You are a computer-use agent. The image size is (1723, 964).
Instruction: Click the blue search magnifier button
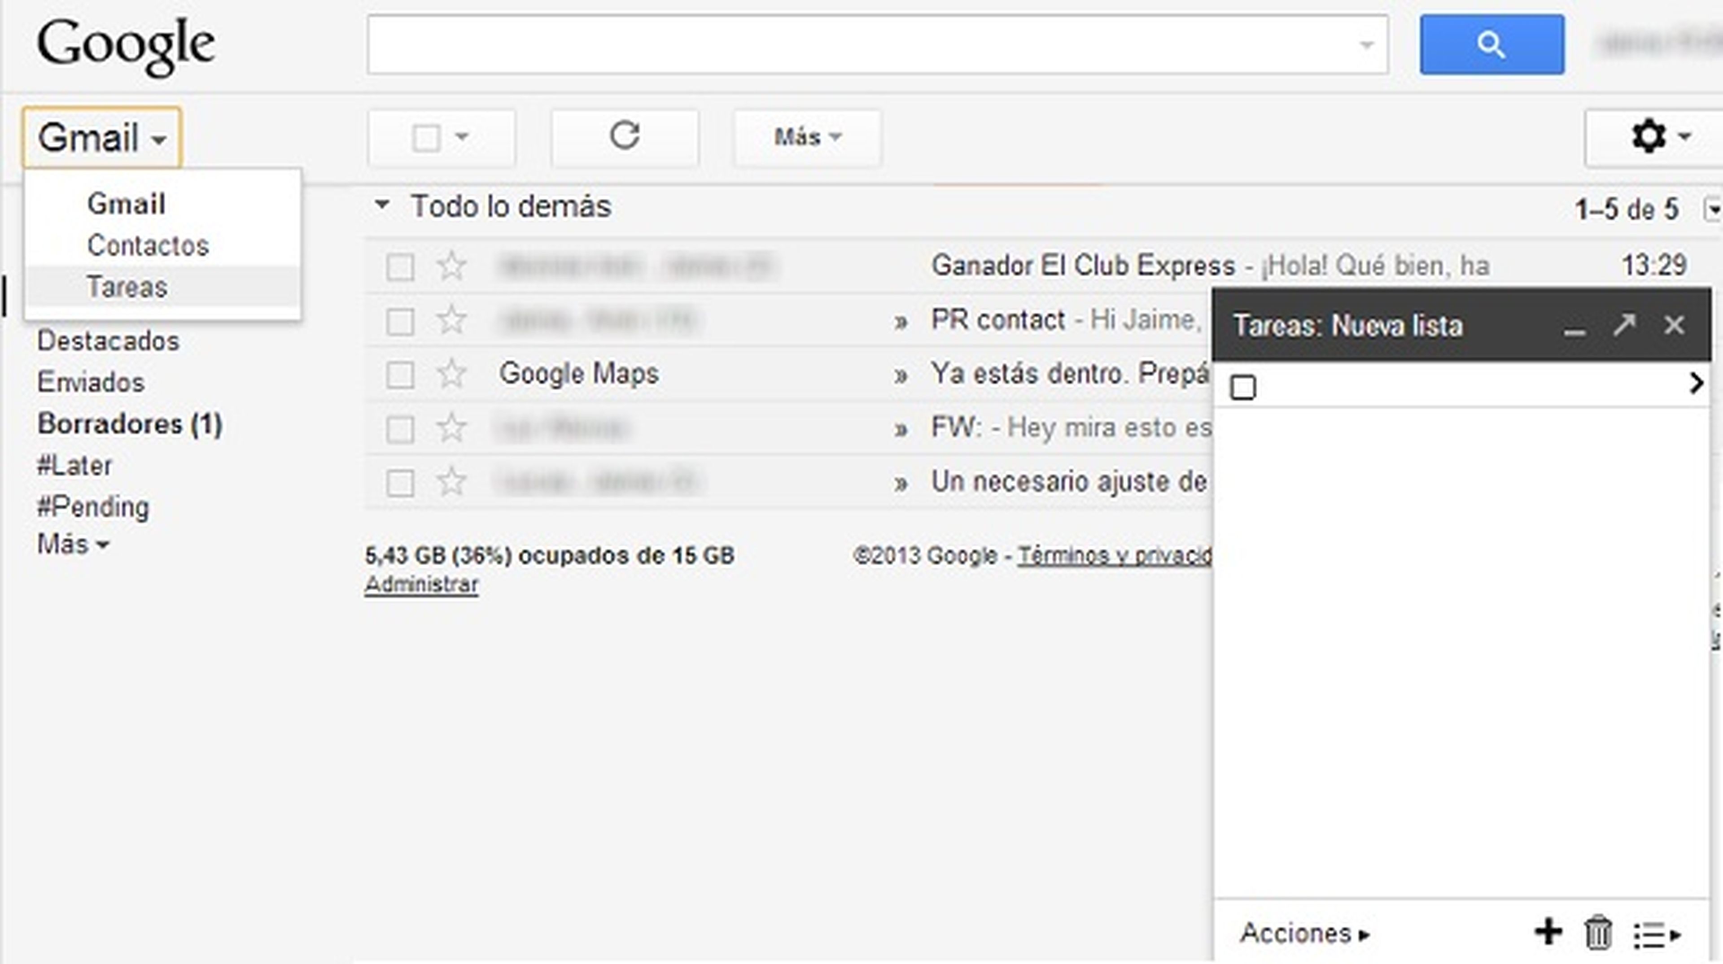[1491, 45]
